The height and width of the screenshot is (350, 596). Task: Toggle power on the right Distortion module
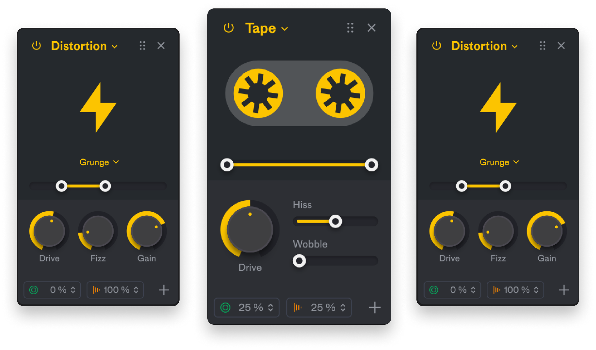coord(437,46)
